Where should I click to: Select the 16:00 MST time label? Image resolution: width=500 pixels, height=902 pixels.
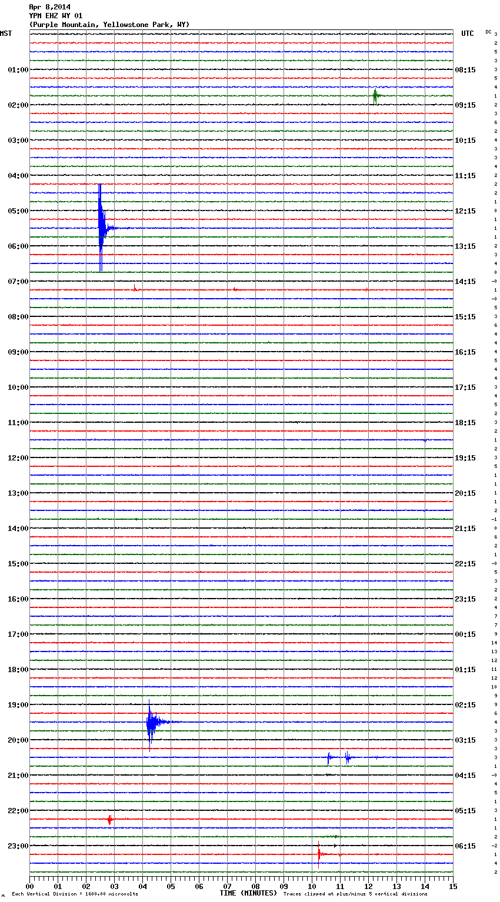tap(18, 599)
